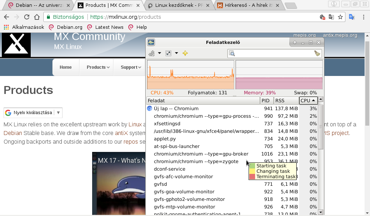Click the search magnifier icon in Task Manager
370x216 pixels.
click(x=232, y=53)
